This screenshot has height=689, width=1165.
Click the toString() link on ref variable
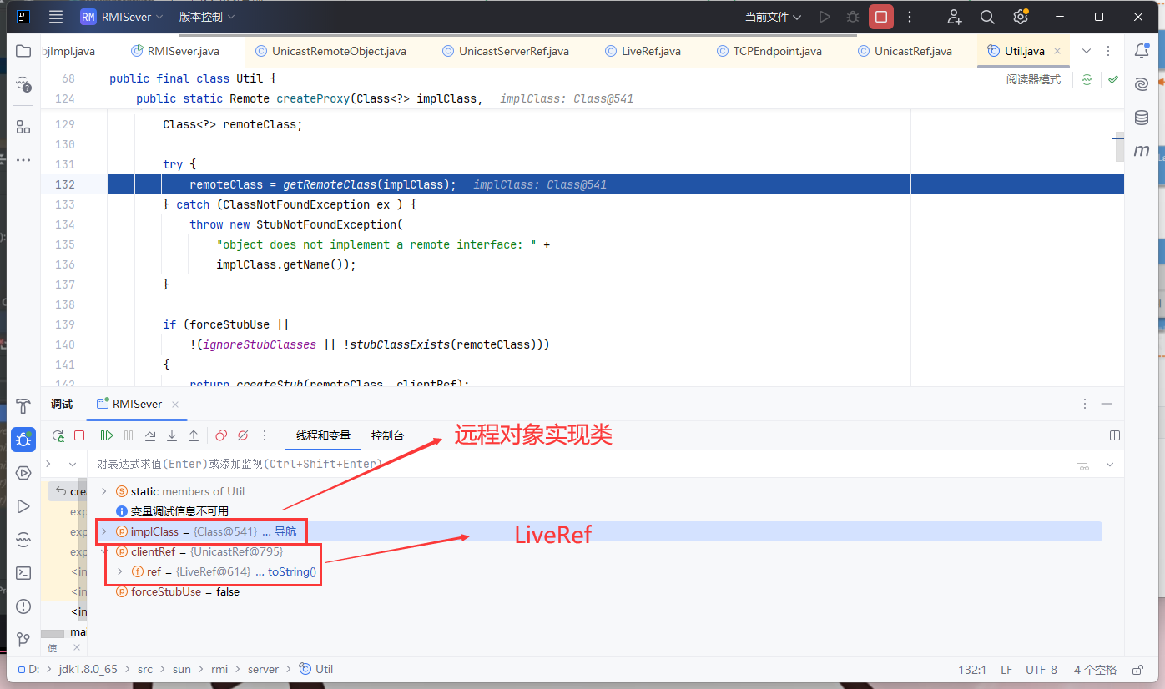[x=292, y=571]
